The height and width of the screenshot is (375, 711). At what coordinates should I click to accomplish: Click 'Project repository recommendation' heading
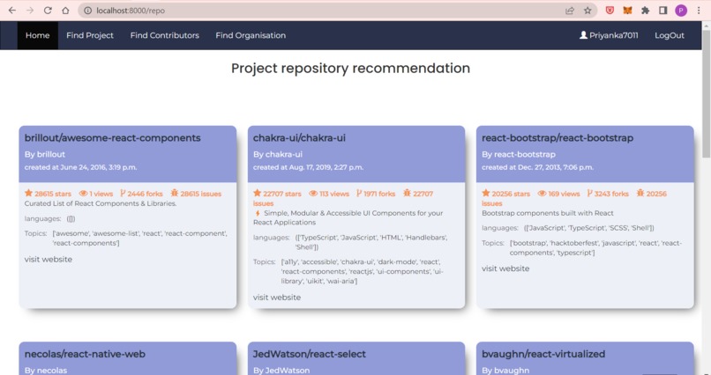click(x=350, y=69)
